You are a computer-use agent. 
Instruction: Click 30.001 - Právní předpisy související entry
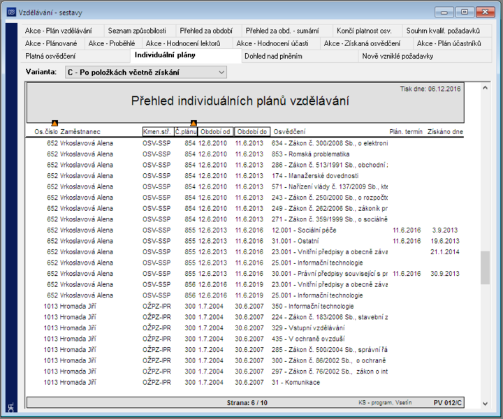click(x=330, y=274)
